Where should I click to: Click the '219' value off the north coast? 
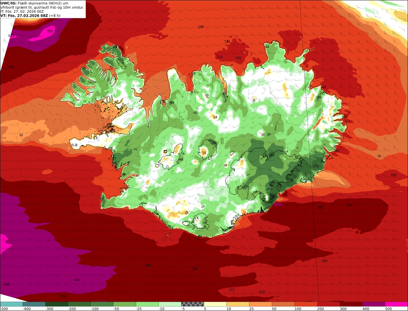(x=220, y=57)
